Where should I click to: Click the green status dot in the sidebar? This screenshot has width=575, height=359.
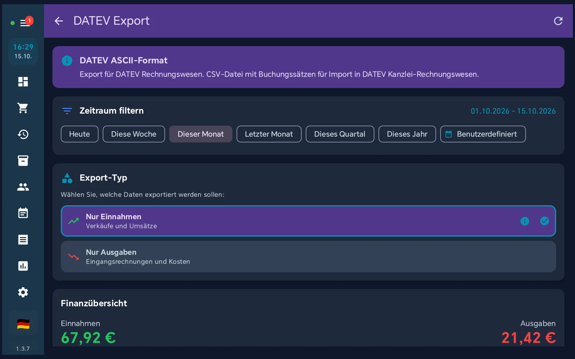pyautogui.click(x=13, y=23)
